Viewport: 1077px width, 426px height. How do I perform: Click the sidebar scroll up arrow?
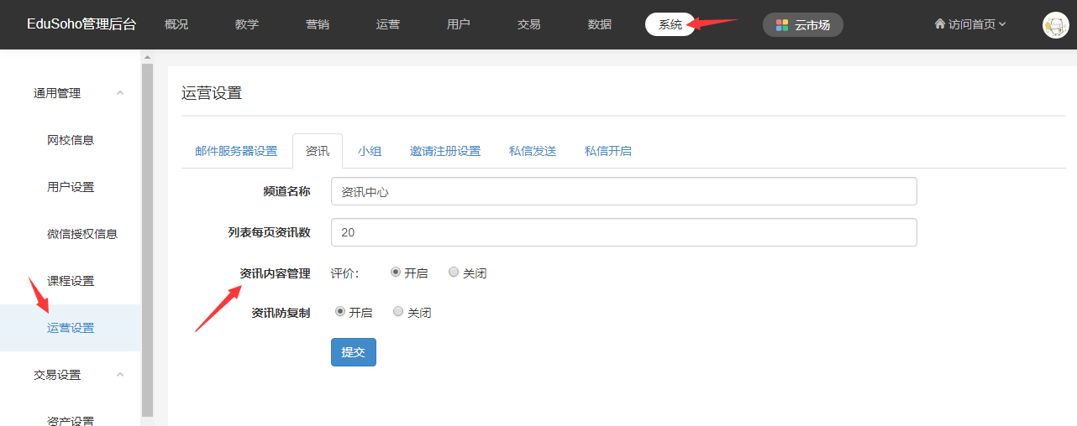[148, 57]
